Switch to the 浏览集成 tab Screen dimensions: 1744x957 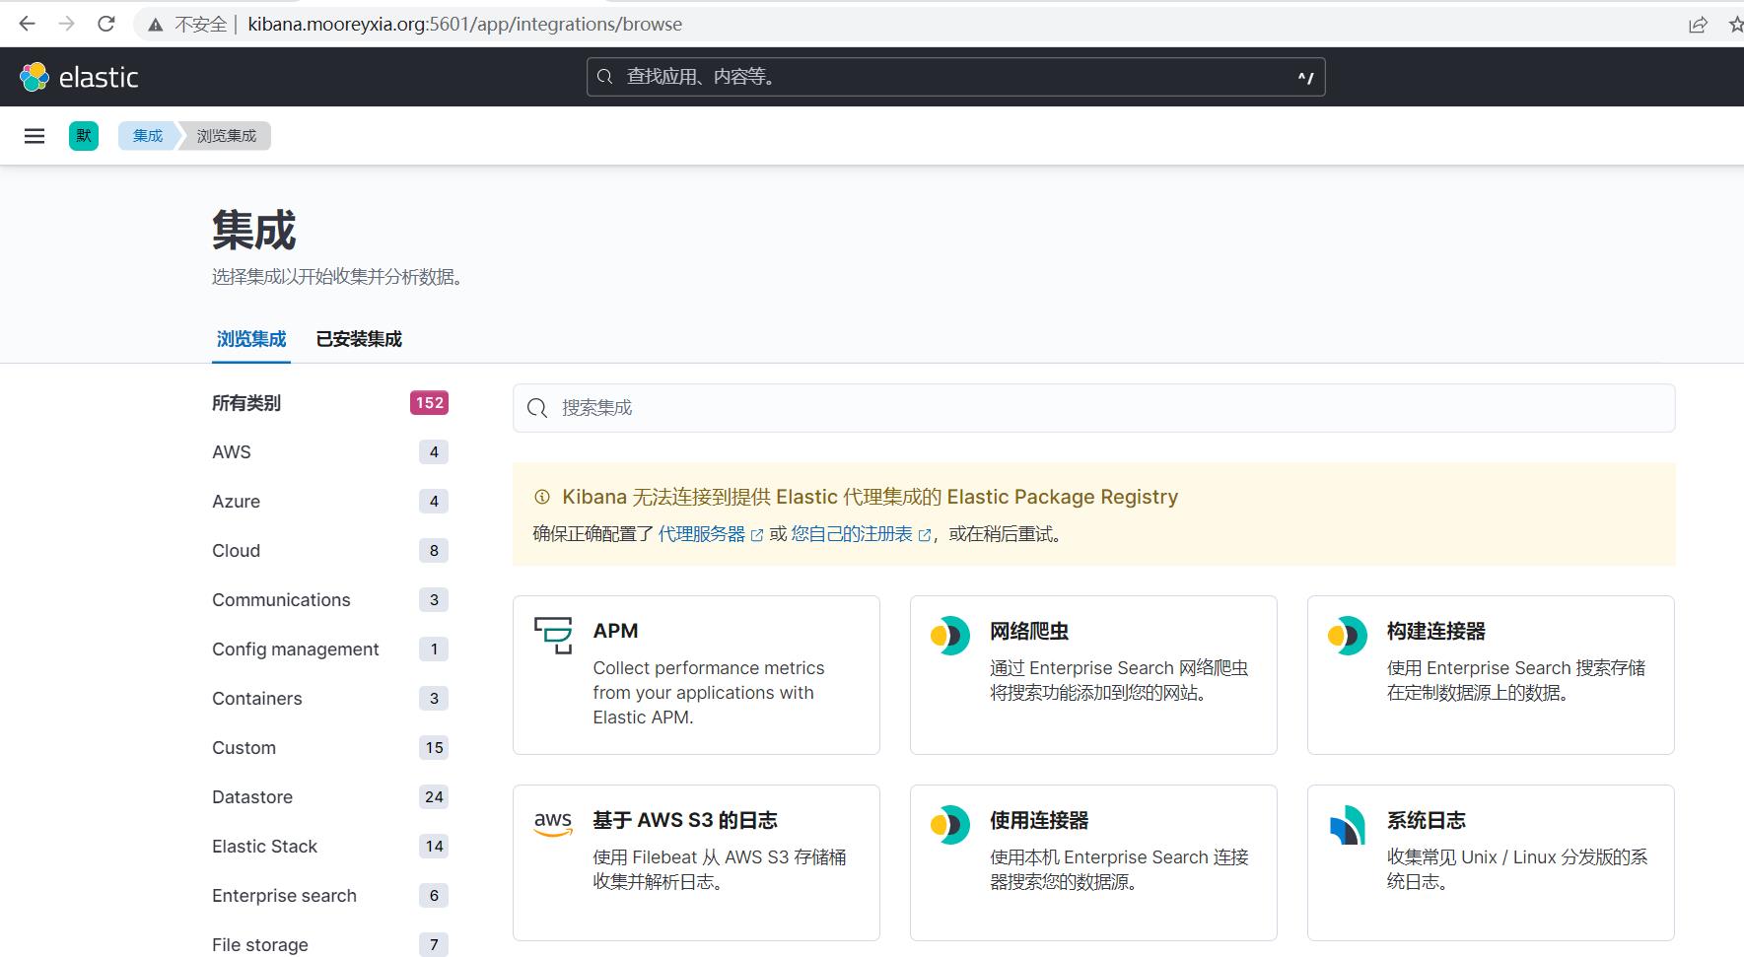point(251,339)
